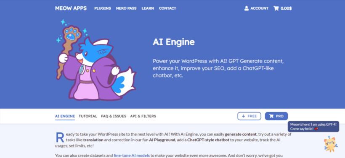Screen dimensions: 345x158
Task: Open the Neko Pass menu item
Action: point(126,8)
